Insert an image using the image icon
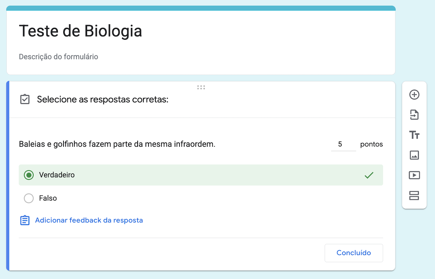The width and height of the screenshot is (435, 279). click(x=414, y=155)
